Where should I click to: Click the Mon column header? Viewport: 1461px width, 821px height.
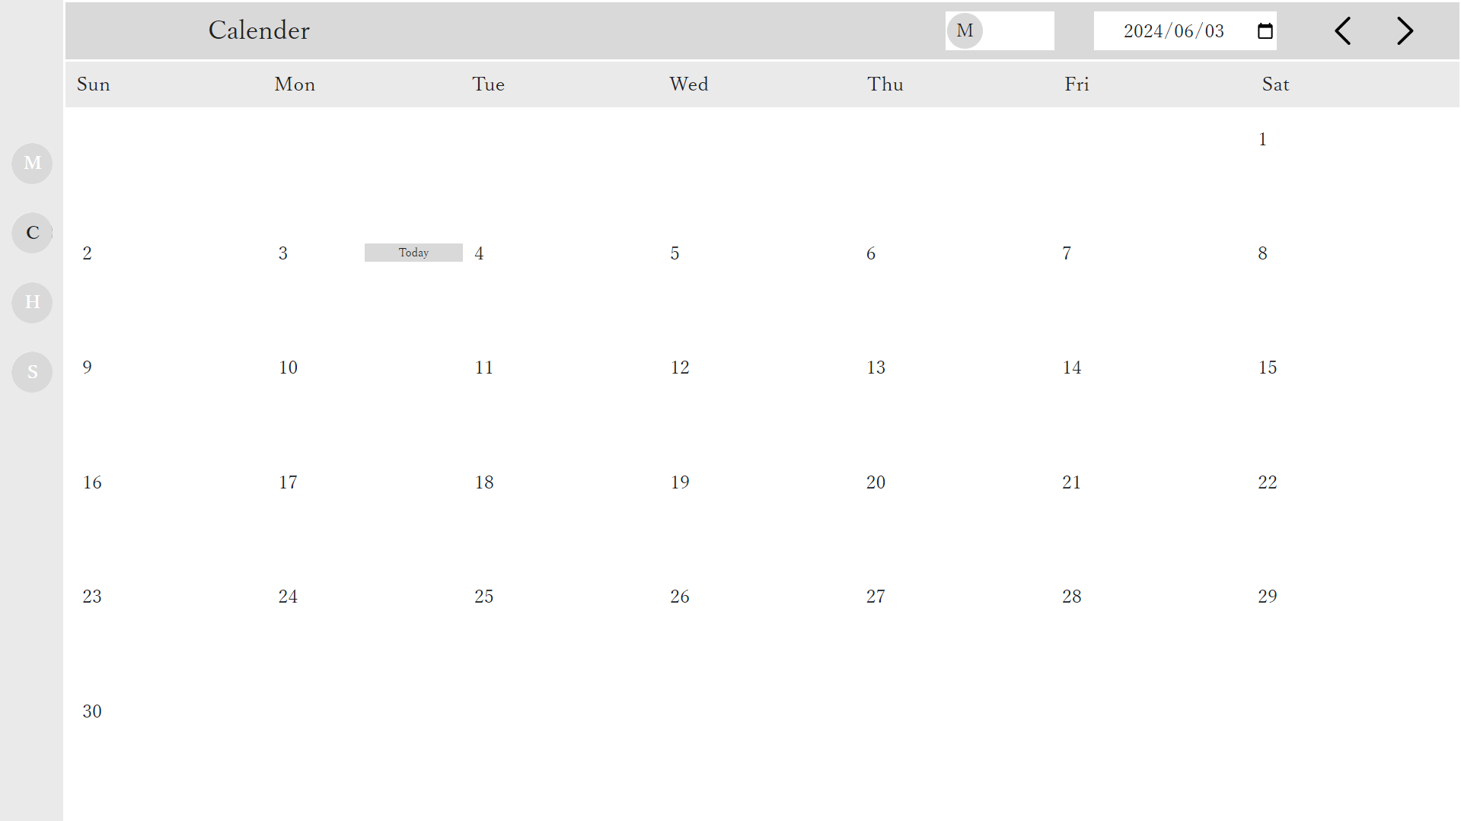[295, 84]
